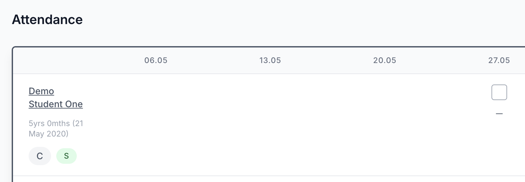
Task: Open the Demo Student One profile link
Action: coord(56,97)
